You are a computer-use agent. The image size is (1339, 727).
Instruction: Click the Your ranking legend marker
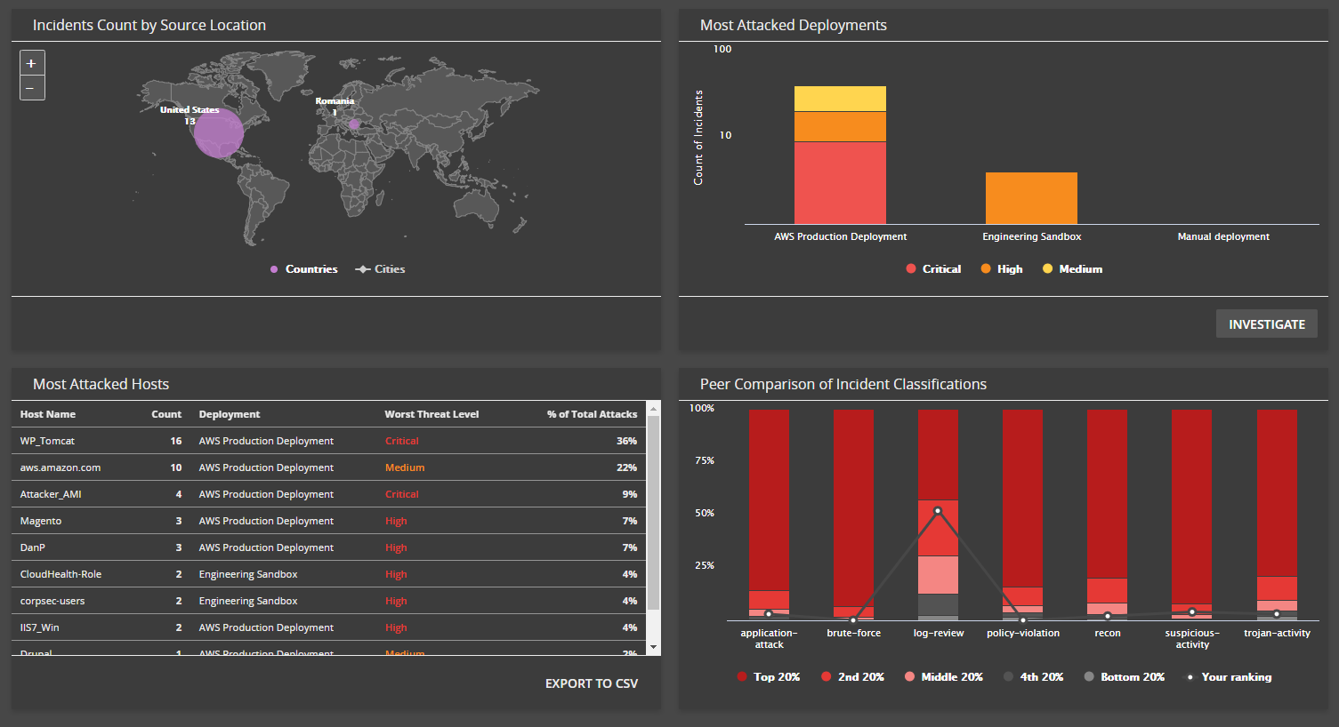[1192, 676]
